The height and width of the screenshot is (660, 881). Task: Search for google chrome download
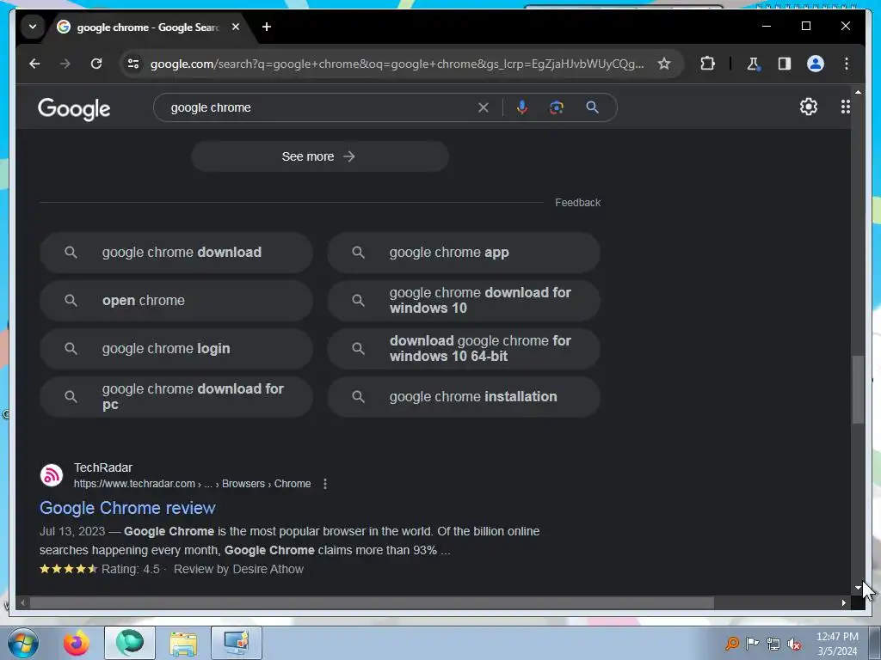[176, 253]
